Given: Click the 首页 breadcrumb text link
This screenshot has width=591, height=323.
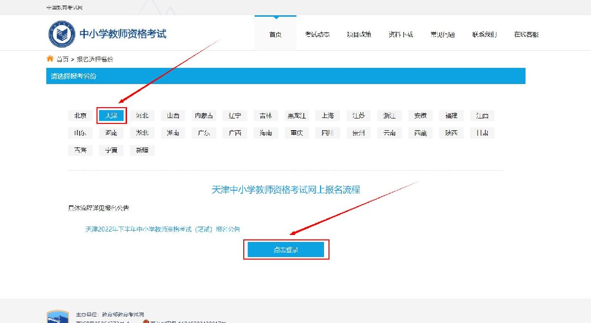Looking at the screenshot, I should tap(63, 59).
